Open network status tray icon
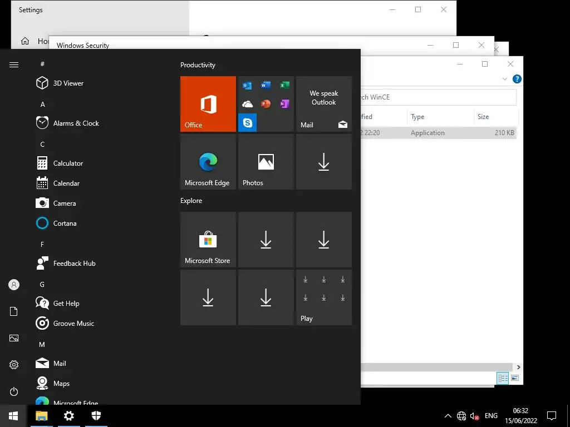This screenshot has width=570, height=427. tap(461, 416)
